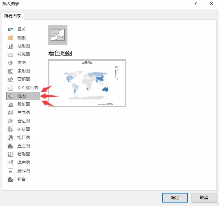Select the 条形图 bar chart icon
219x206 pixels.
pyautogui.click(x=10, y=71)
